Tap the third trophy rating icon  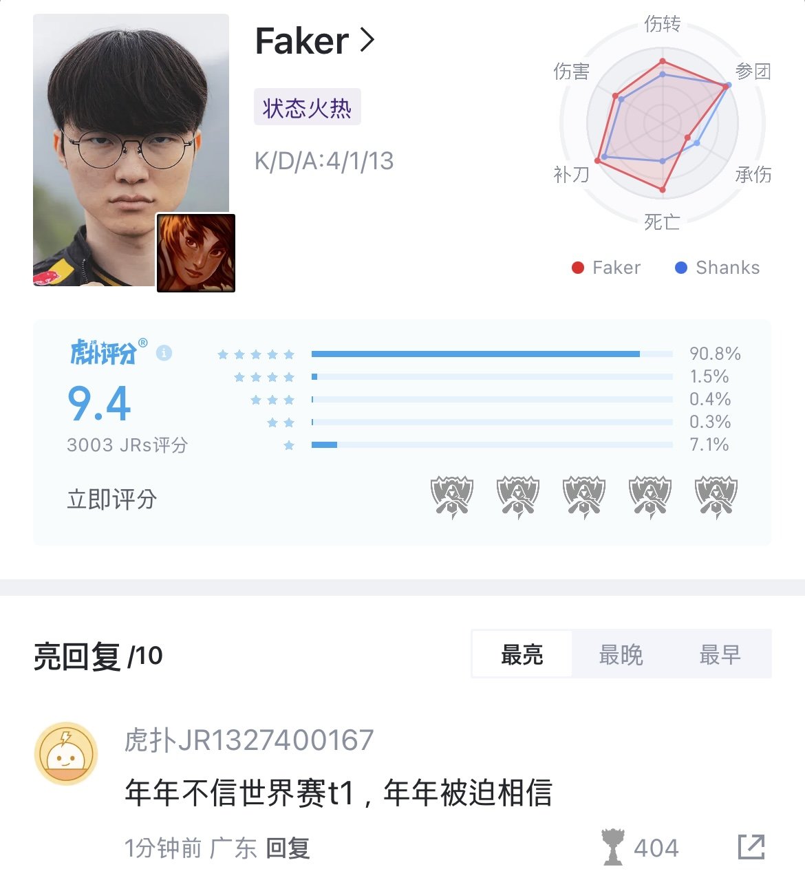coord(584,497)
